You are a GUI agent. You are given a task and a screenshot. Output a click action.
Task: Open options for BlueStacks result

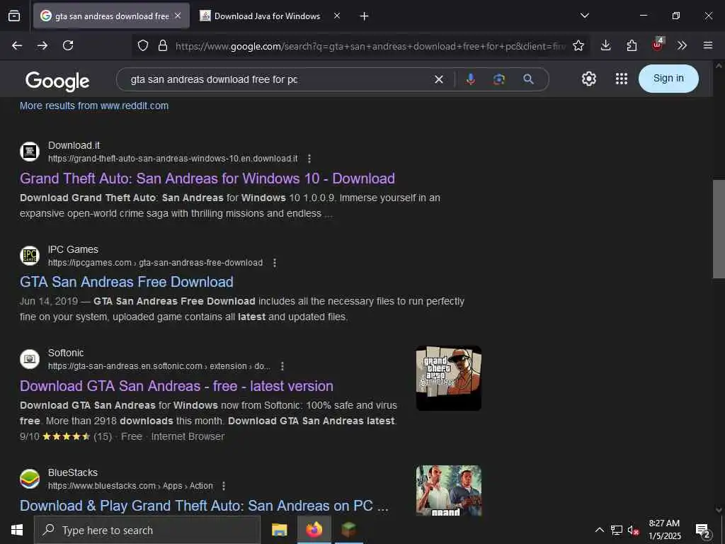pos(224,486)
